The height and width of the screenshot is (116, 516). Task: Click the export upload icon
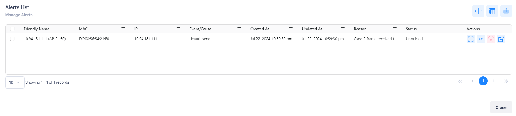pos(506,11)
